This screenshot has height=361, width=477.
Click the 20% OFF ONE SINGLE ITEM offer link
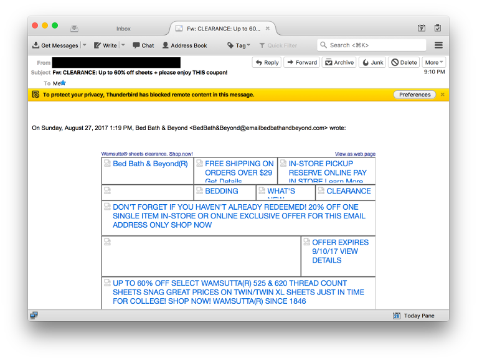tap(239, 216)
